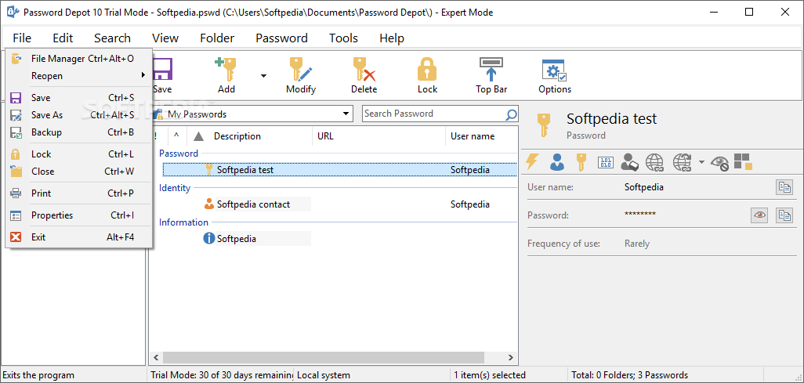Click the lightning bolt icon in the detail panel
Screen dimensions: 804x383
(533, 163)
